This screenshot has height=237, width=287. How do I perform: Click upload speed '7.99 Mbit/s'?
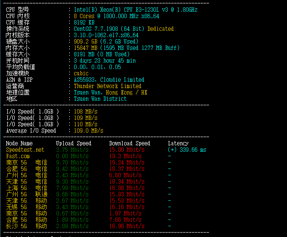coord(72,188)
